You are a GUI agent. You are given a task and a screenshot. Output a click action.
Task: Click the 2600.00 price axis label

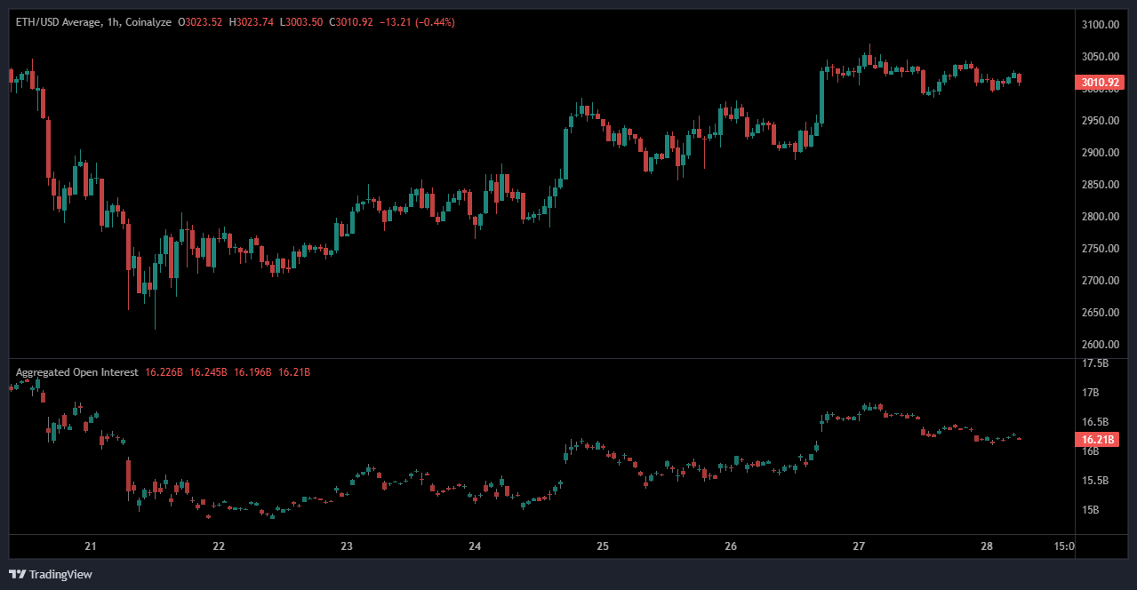(1099, 345)
